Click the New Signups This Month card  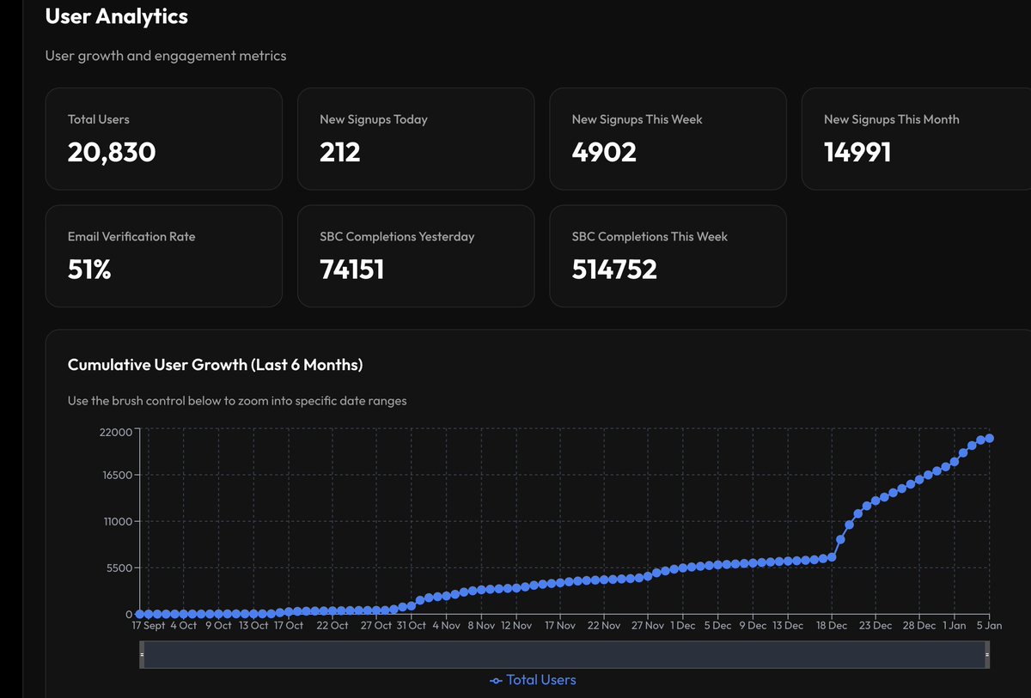point(916,139)
